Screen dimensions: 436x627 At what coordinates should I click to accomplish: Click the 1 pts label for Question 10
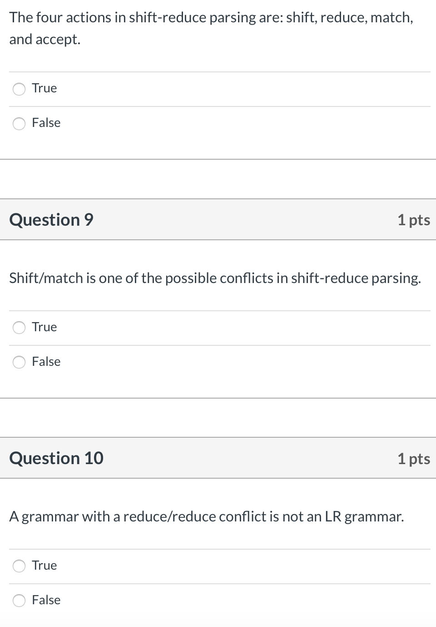414,459
